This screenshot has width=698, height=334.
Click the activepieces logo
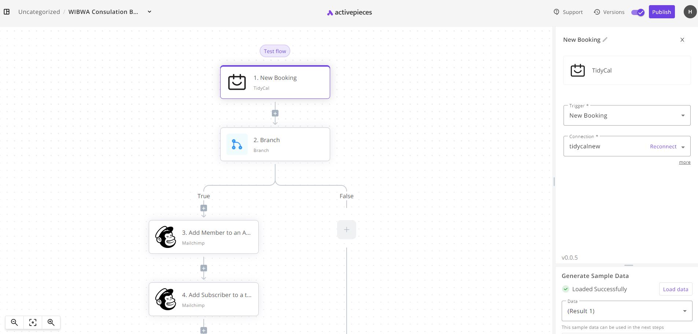349,12
